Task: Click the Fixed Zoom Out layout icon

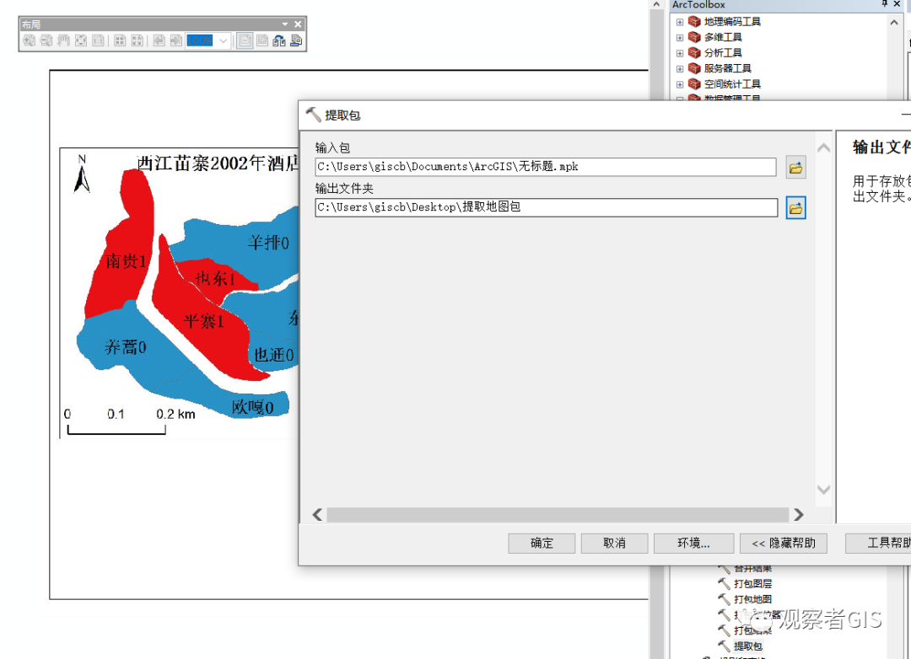Action: (x=137, y=40)
